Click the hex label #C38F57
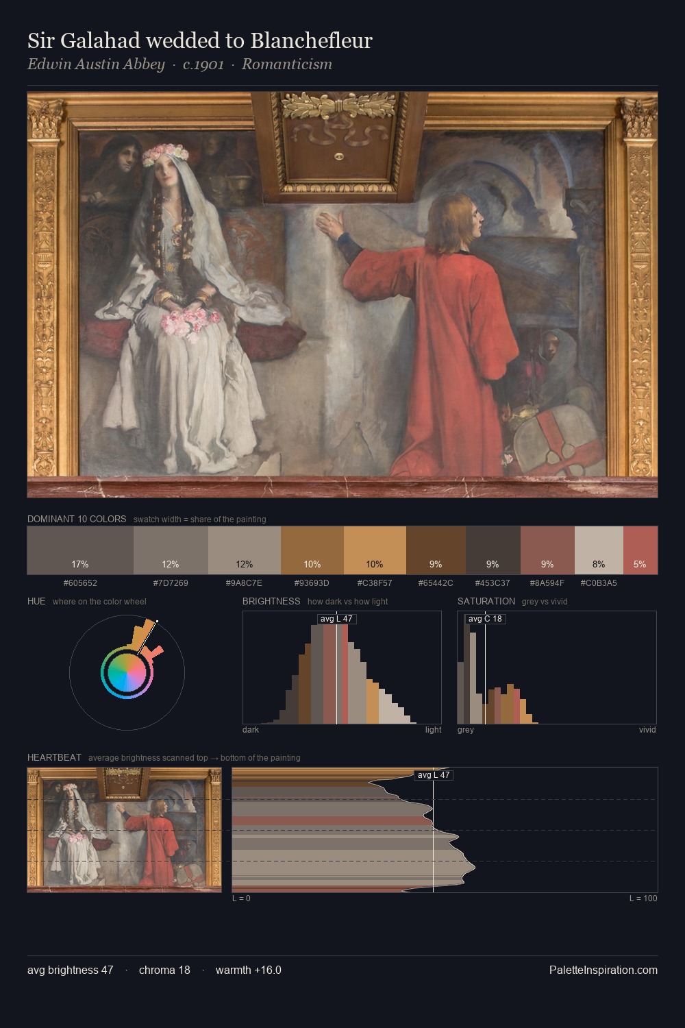The height and width of the screenshot is (1028, 685). click(x=375, y=583)
